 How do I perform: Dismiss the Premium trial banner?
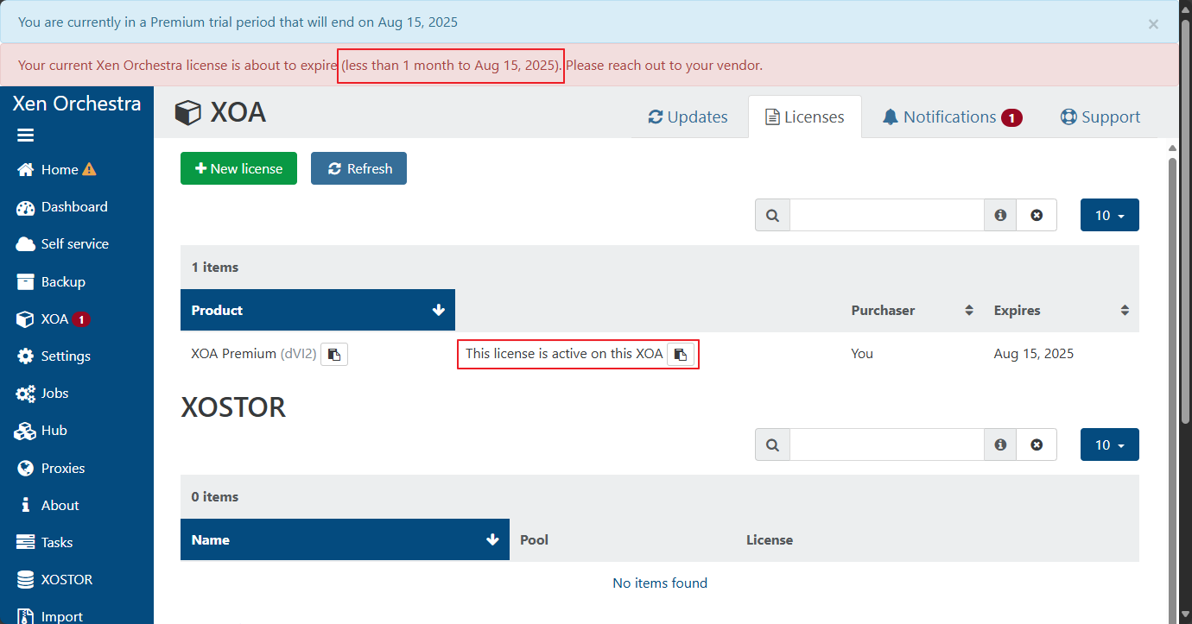[x=1153, y=24]
